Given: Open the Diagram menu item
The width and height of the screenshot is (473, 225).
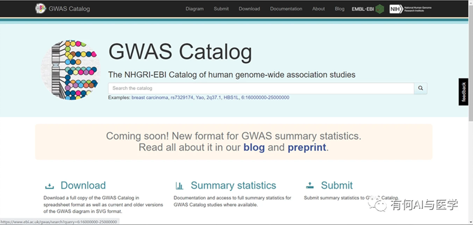Looking at the screenshot, I should tap(194, 9).
